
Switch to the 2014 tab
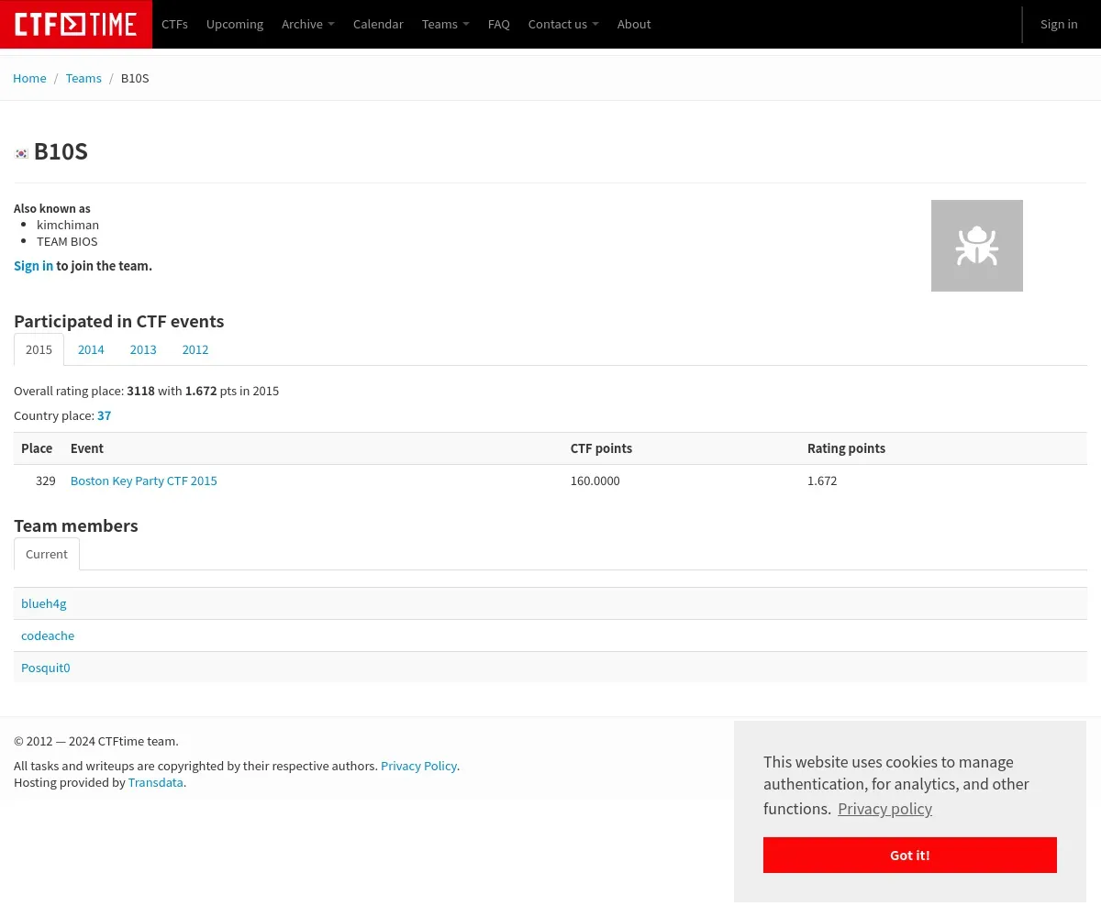tap(91, 349)
